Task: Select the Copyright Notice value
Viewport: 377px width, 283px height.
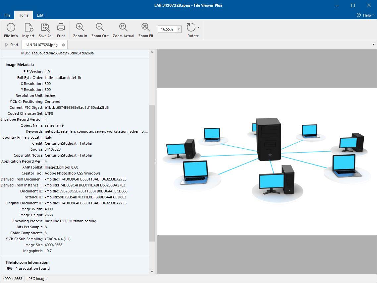Action: tap(68, 155)
